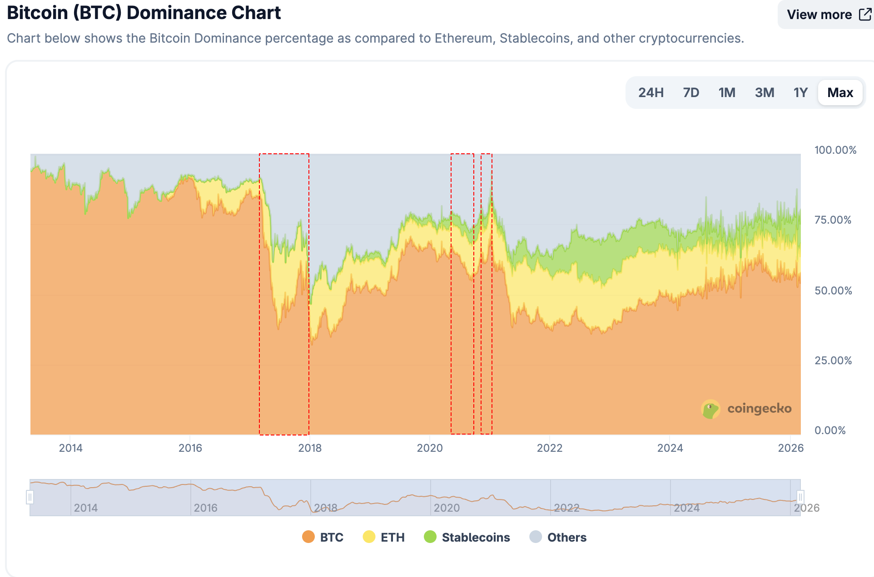Select the Max time range button
The image size is (874, 577).
tap(840, 93)
